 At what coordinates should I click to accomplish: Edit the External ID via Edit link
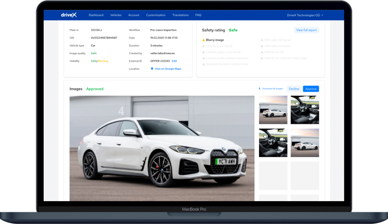click(x=174, y=61)
